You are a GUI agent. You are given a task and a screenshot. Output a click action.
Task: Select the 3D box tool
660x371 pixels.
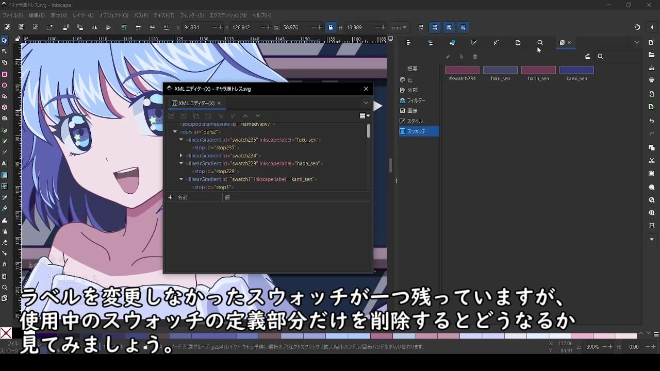pyautogui.click(x=5, y=107)
